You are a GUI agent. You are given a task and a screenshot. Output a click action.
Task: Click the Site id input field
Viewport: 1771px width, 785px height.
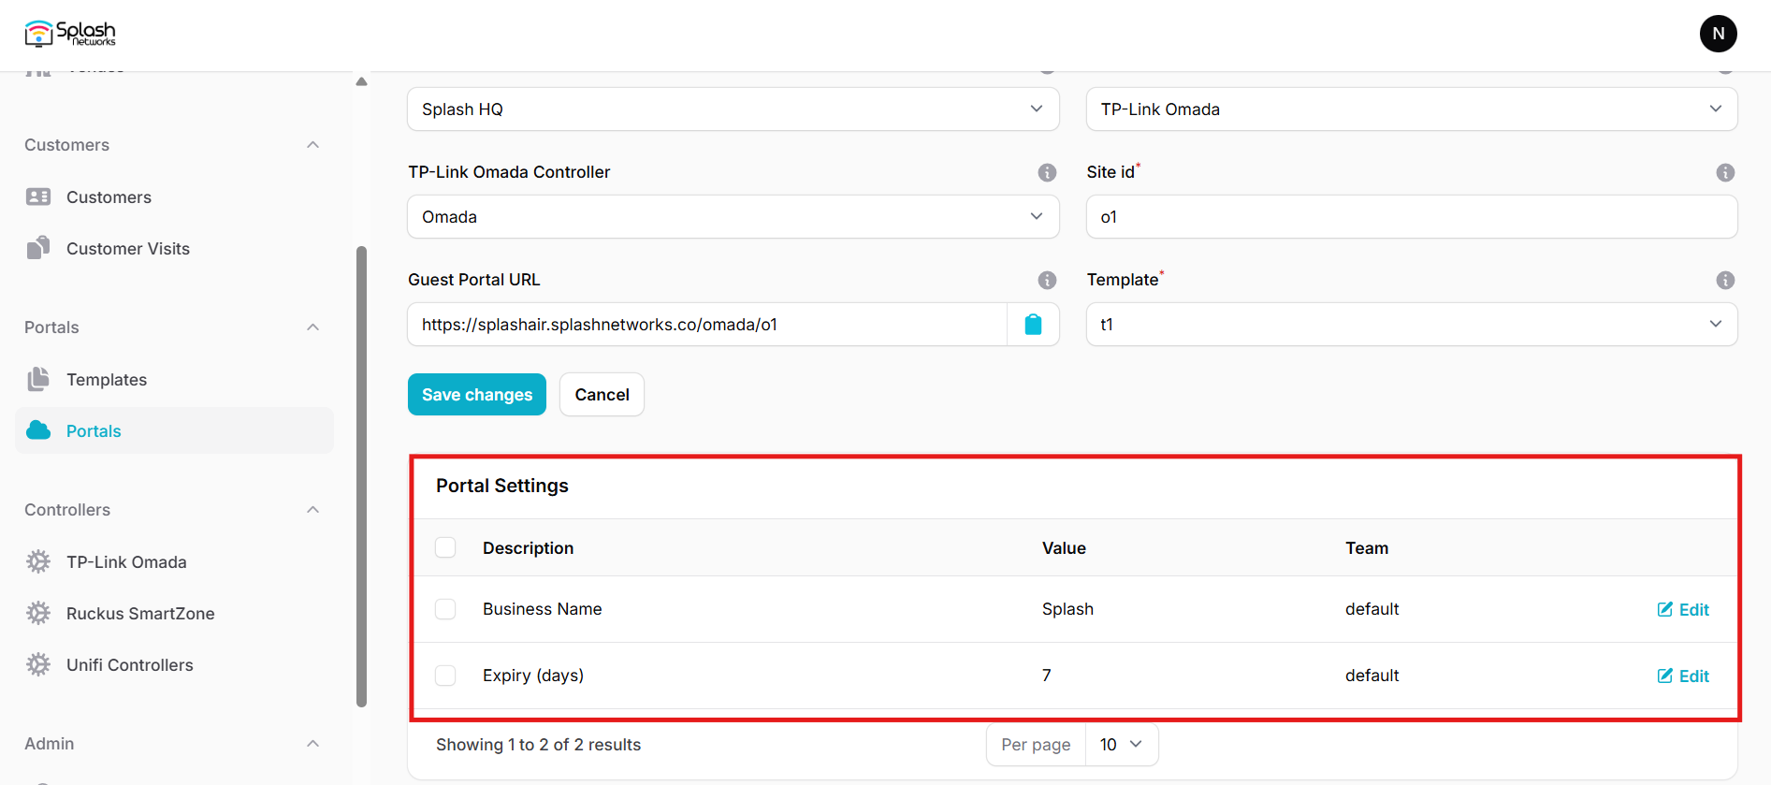pos(1411,217)
